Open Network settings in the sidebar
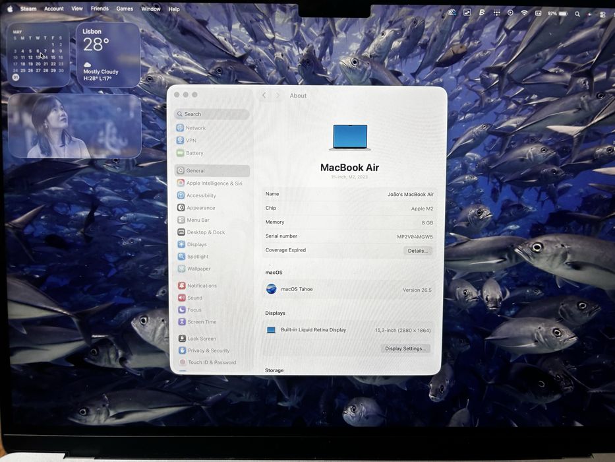Viewport: 615px width, 462px height. click(x=191, y=127)
